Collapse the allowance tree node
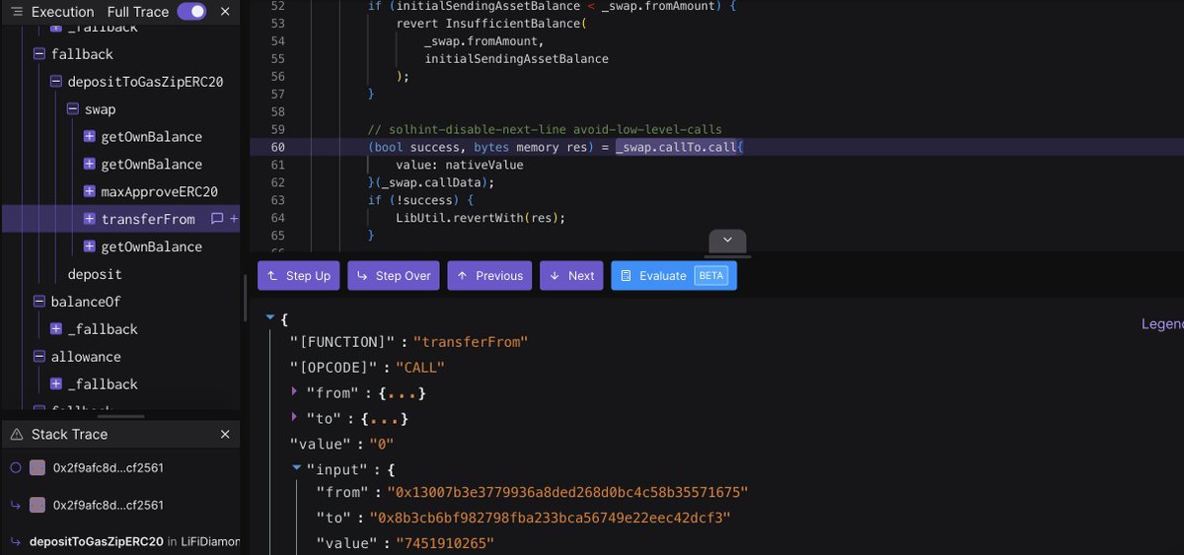This screenshot has width=1184, height=555. click(x=39, y=357)
